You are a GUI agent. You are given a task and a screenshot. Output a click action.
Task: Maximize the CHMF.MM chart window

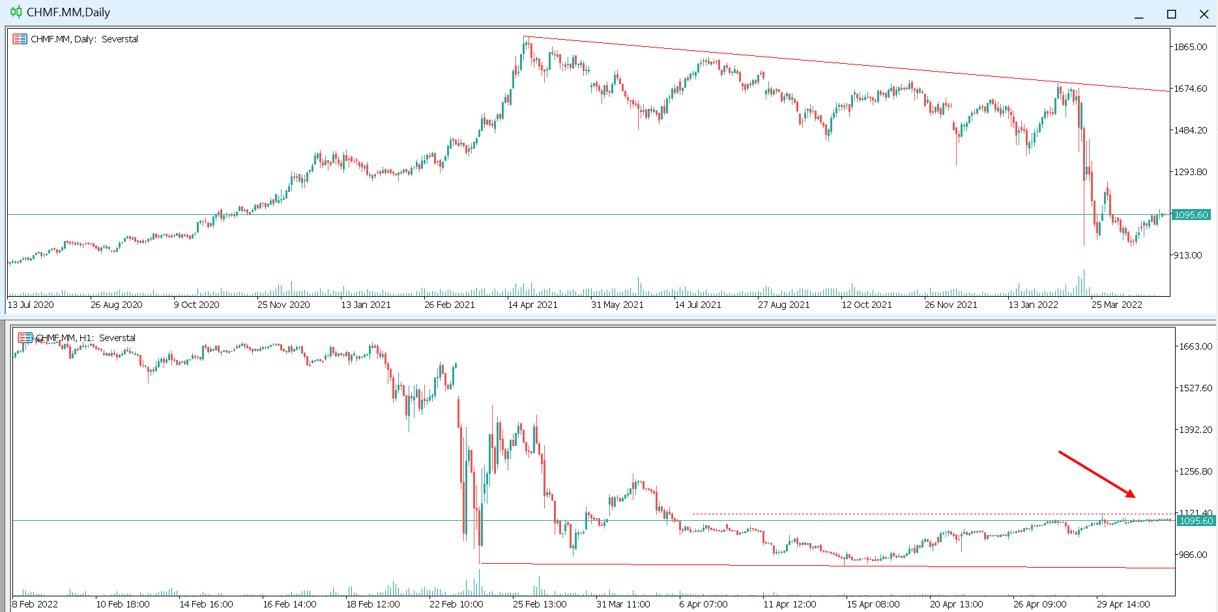(1172, 14)
